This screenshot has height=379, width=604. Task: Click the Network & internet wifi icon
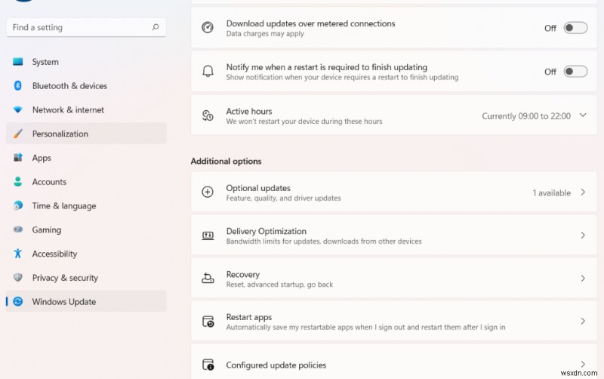18,110
